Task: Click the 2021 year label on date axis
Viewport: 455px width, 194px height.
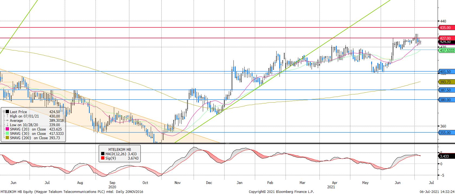Action: 331,187
